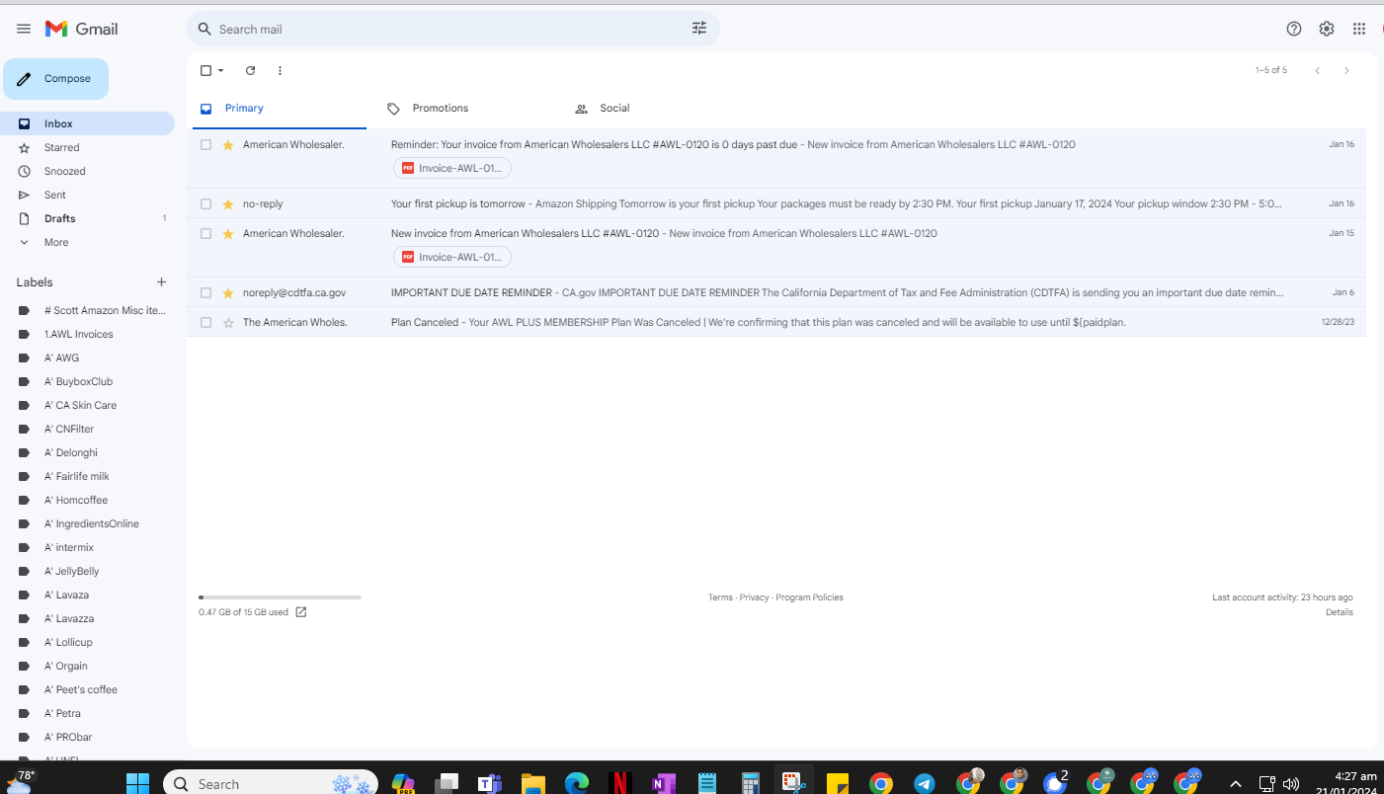Open the Terms link
The image size is (1384, 794).
pyautogui.click(x=720, y=597)
